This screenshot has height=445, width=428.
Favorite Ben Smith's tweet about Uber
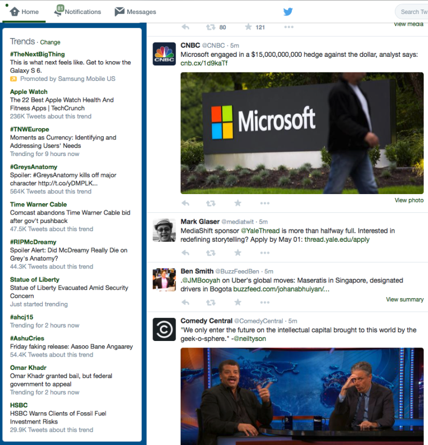coord(237,302)
